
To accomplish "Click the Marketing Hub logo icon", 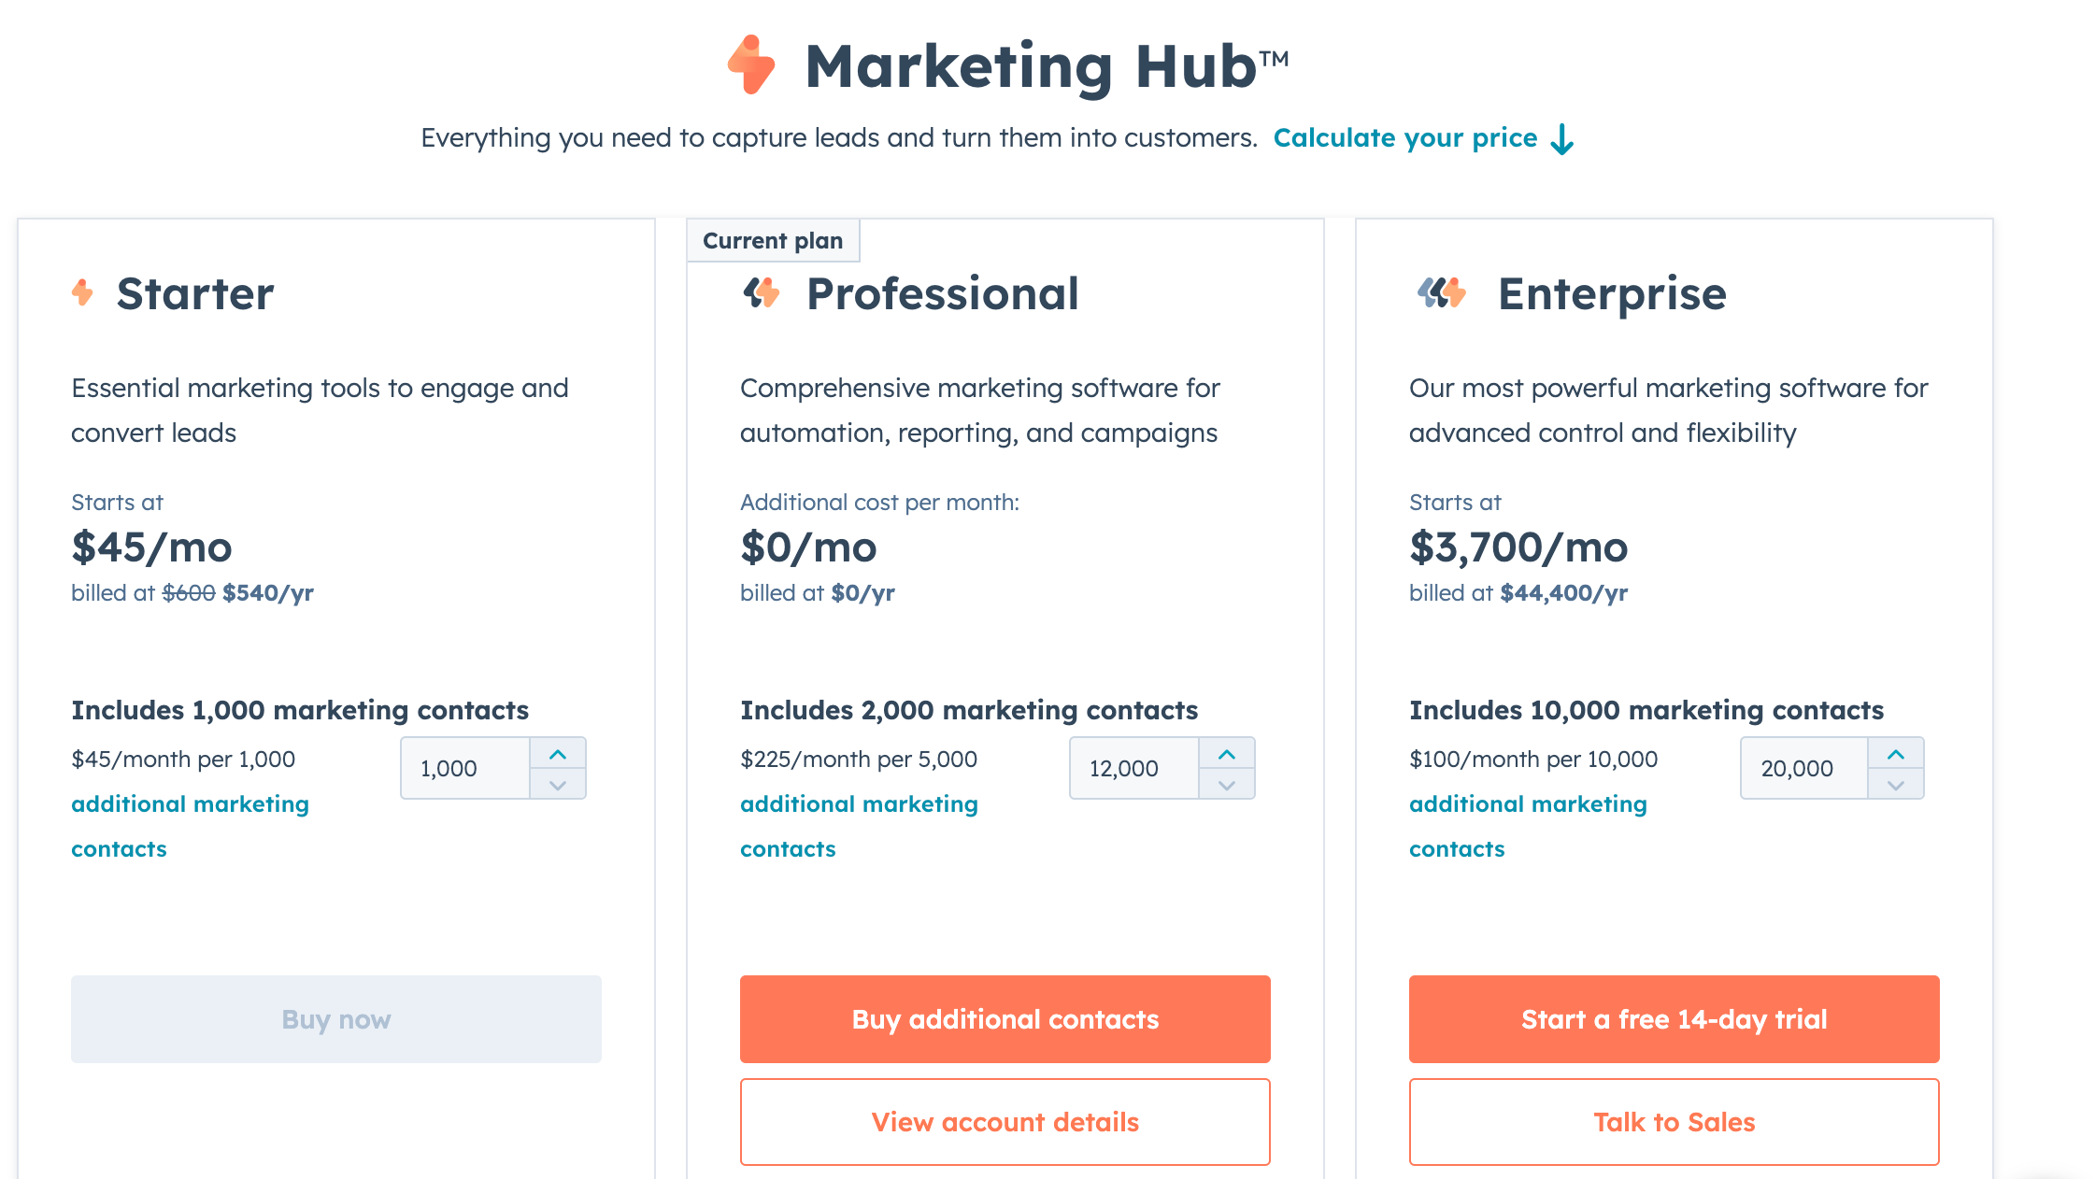I will [751, 64].
